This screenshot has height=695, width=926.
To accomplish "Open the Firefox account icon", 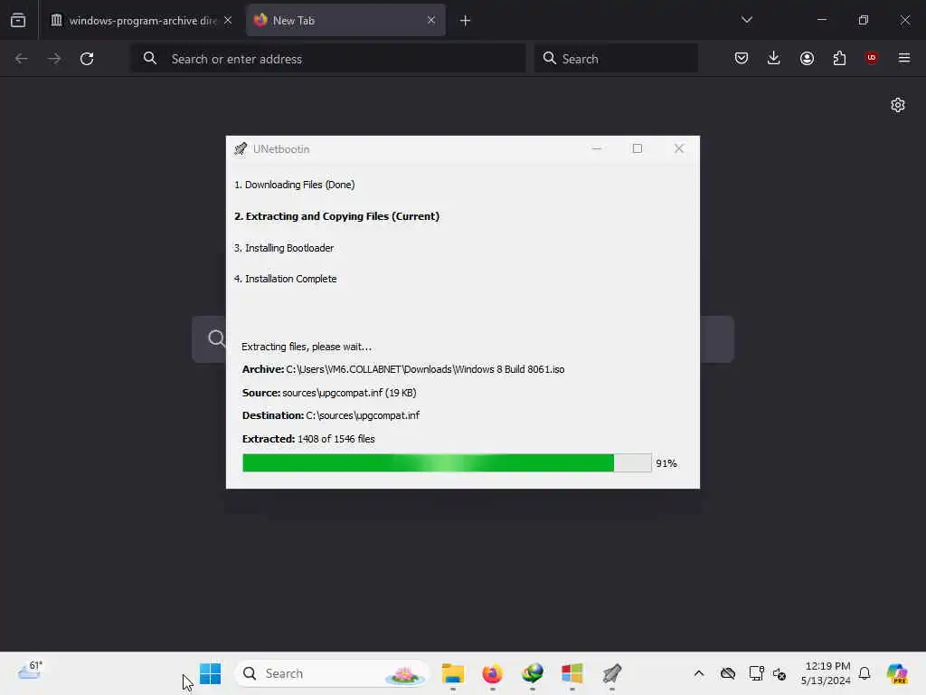I will [807, 58].
